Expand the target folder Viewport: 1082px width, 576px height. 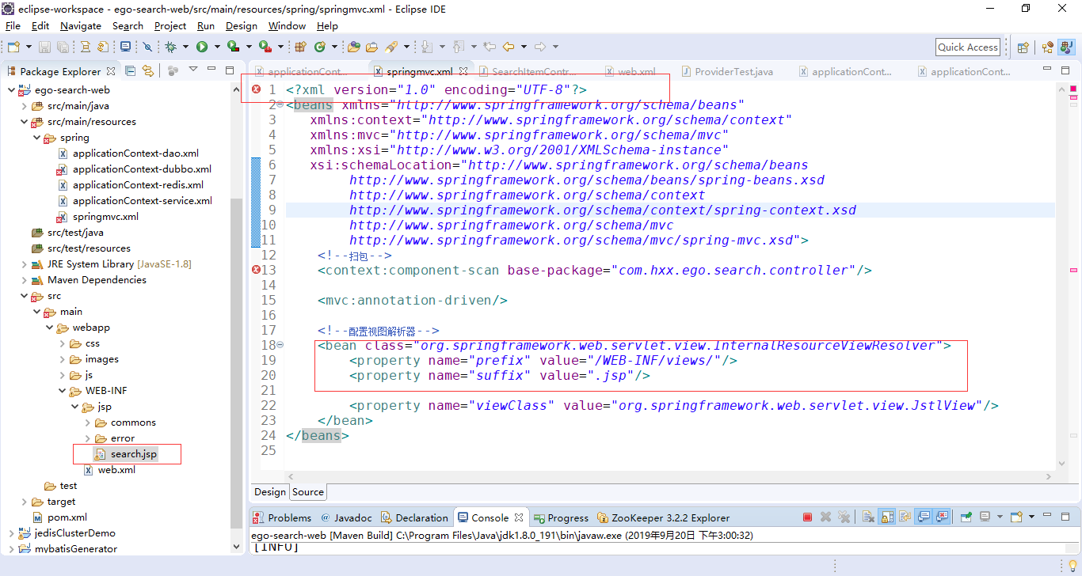coord(24,502)
